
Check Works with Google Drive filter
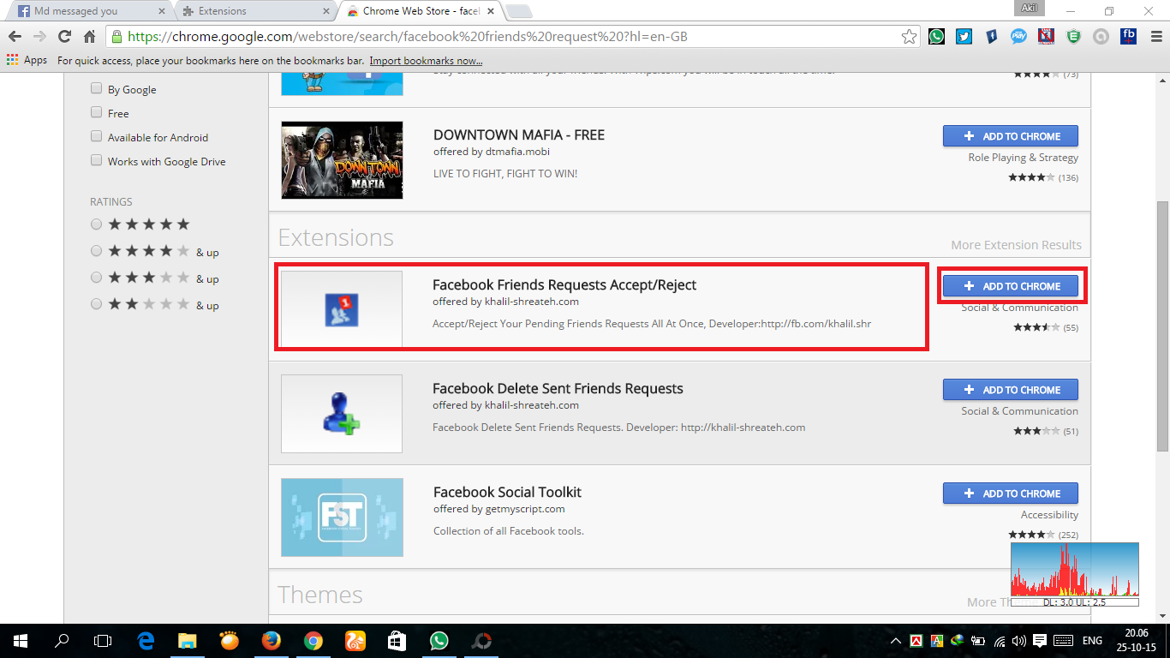pyautogui.click(x=97, y=161)
